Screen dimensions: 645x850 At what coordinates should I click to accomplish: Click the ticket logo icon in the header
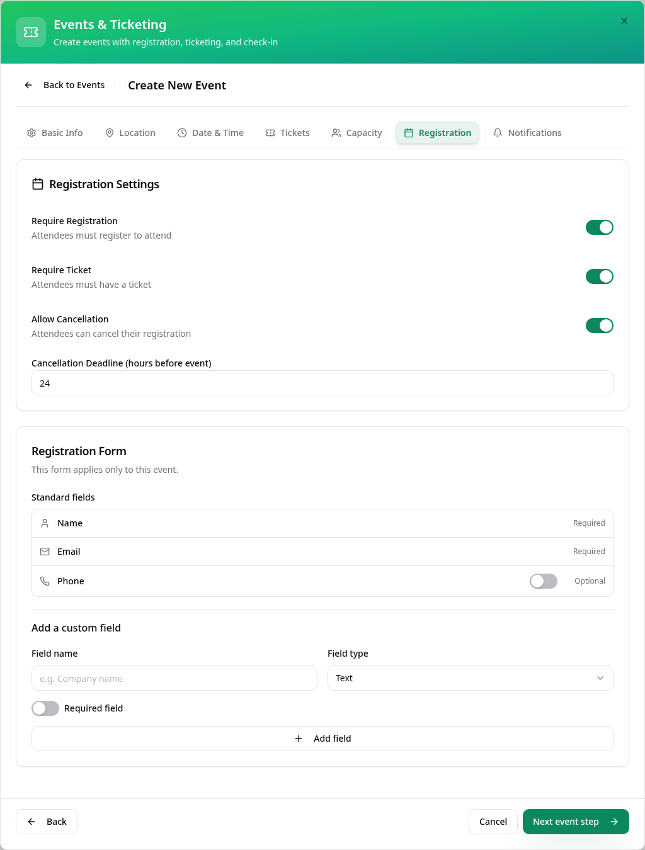pos(31,32)
